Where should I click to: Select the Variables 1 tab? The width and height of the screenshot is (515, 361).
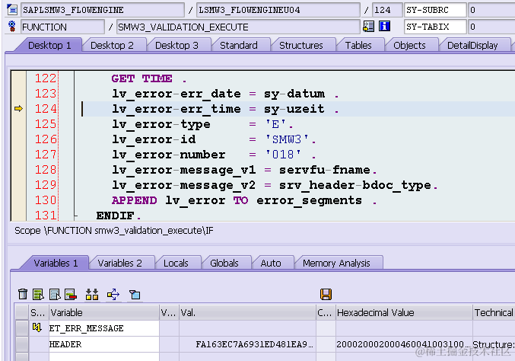point(56,264)
